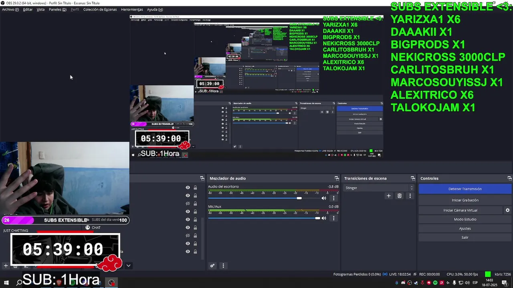Open the Colección de Escenas menu
Image resolution: width=513 pixels, height=288 pixels.
pos(100,9)
